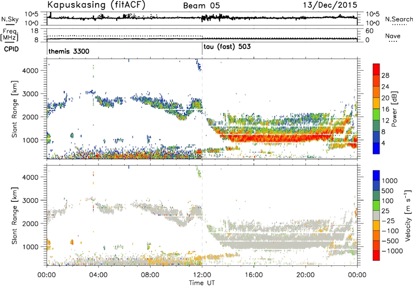Click the '12:00' time axis tick label

coord(202,275)
